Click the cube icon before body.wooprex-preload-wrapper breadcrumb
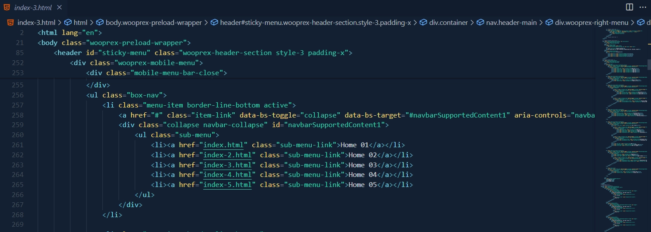Screen dimensions: 651x232 [x=100, y=22]
